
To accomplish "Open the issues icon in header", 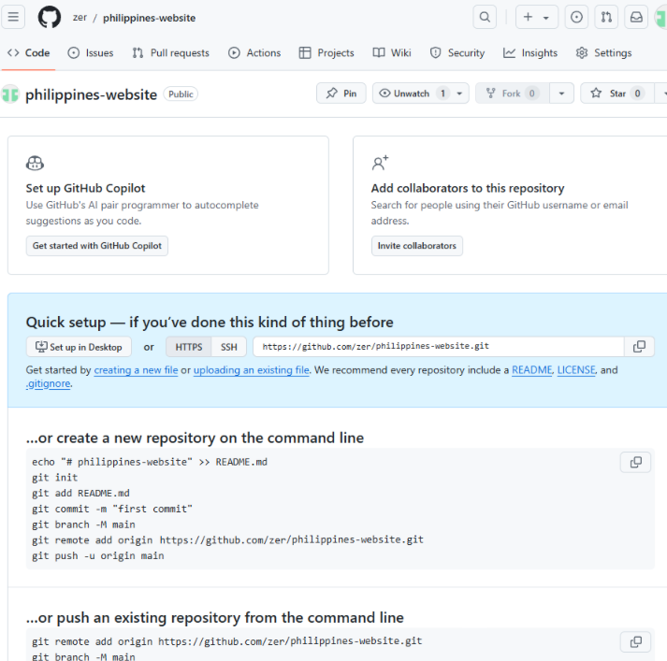I will (576, 17).
